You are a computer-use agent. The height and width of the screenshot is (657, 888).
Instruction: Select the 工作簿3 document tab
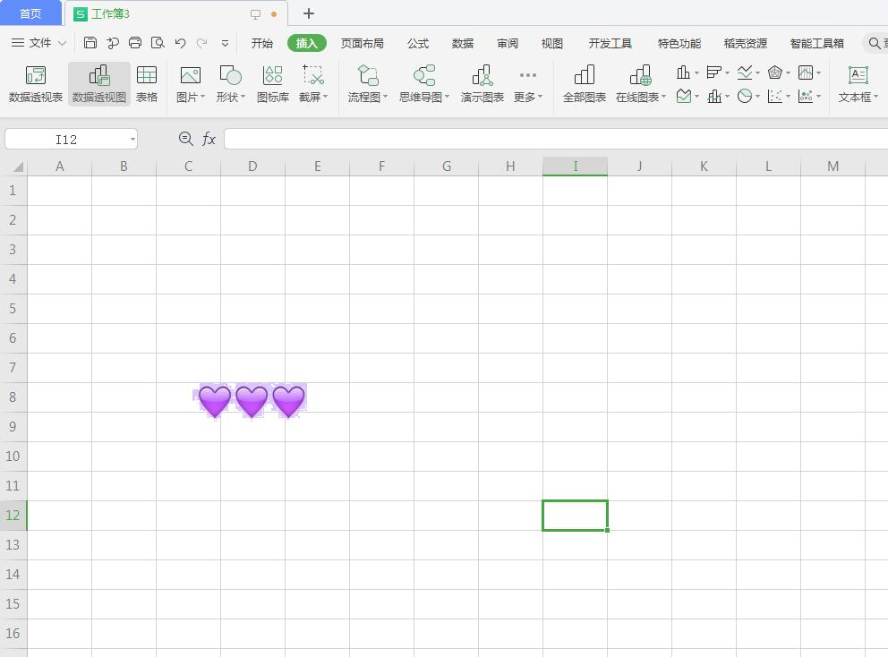click(x=175, y=13)
